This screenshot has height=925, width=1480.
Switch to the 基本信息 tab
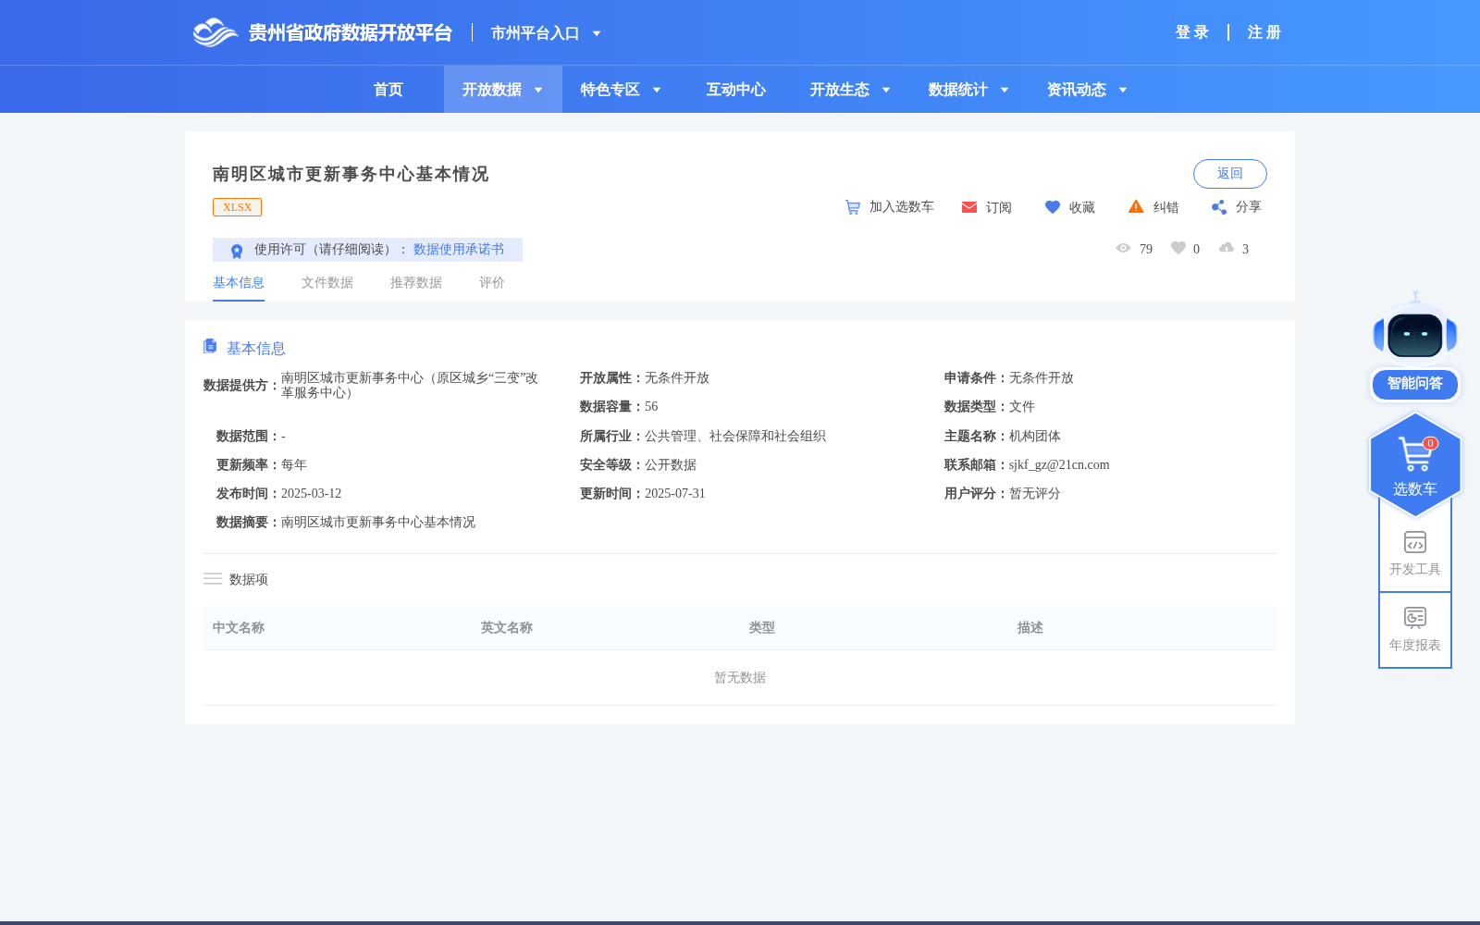point(239,283)
